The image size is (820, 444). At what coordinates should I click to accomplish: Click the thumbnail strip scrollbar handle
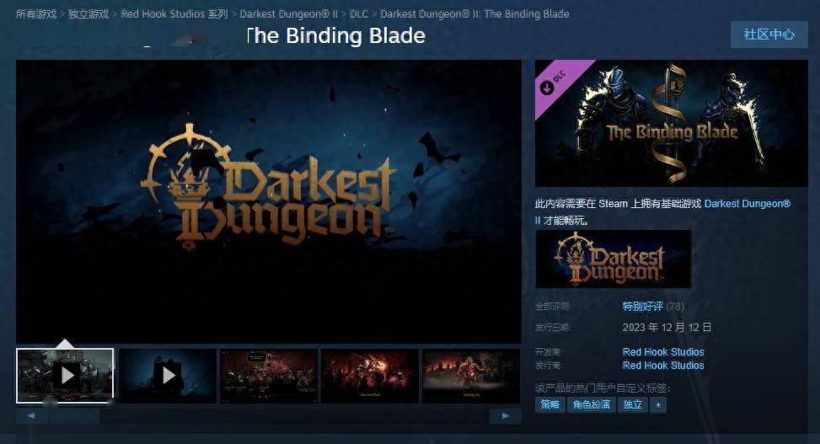click(73, 416)
